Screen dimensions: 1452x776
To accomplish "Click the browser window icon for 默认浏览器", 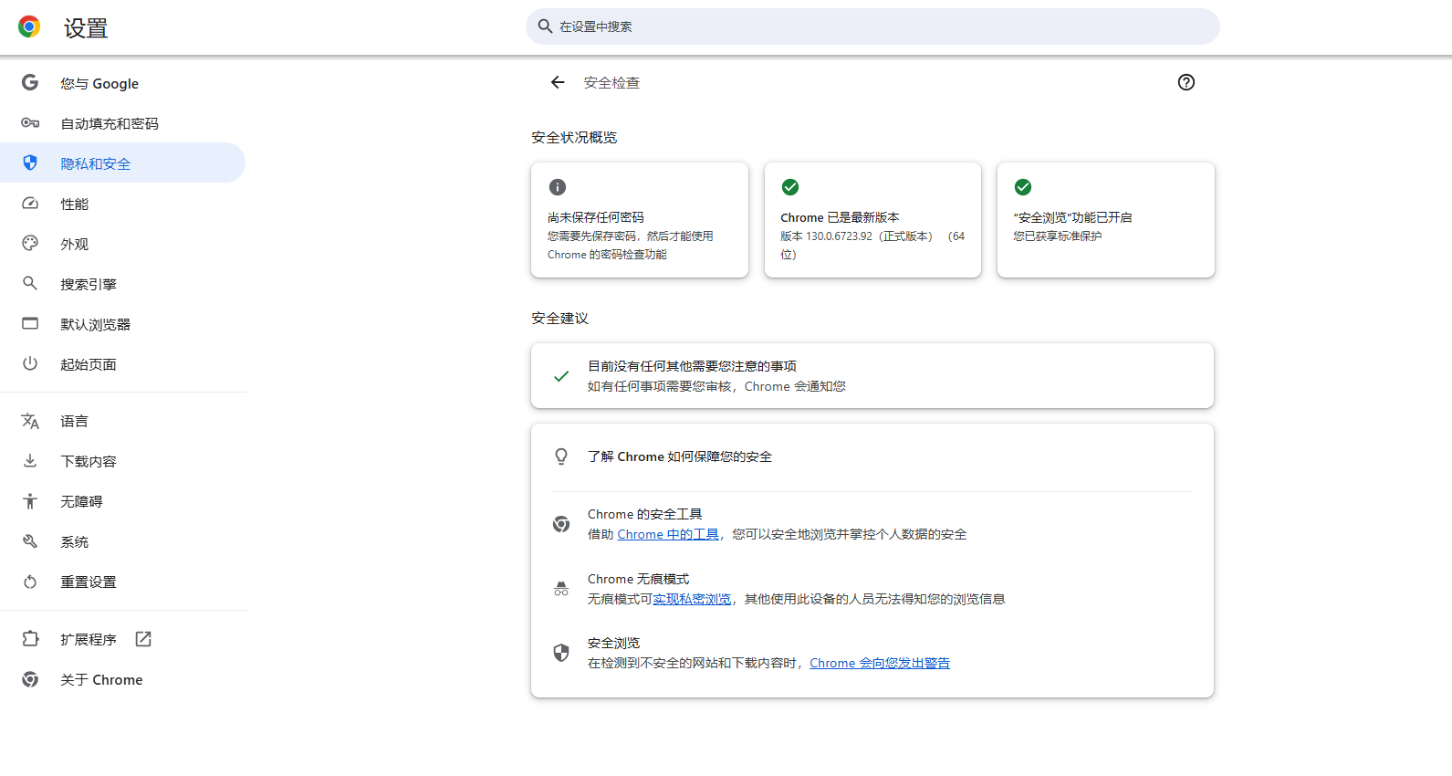I will 30,324.
